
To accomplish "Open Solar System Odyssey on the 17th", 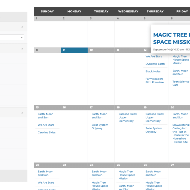I will (x=100, y=126).
